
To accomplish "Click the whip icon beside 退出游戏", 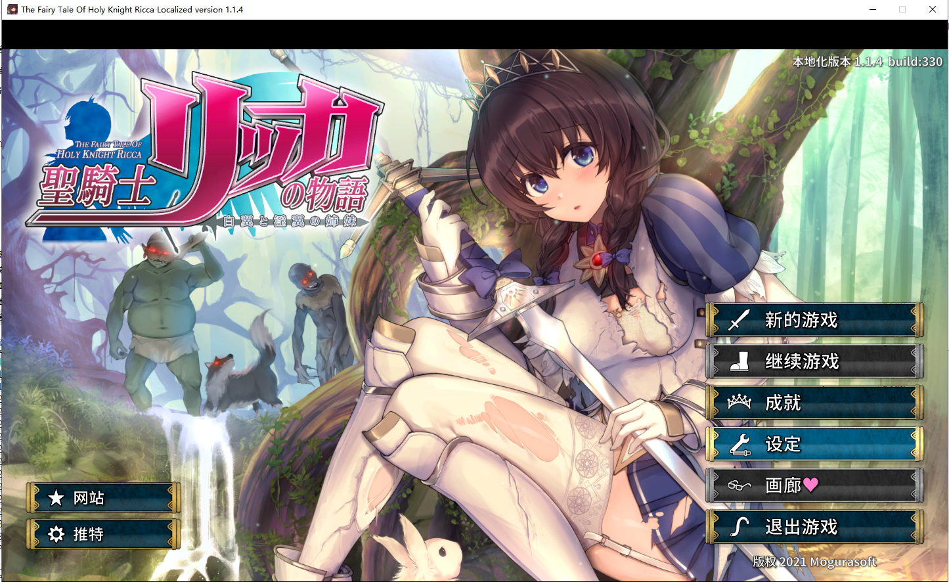I will [x=739, y=527].
